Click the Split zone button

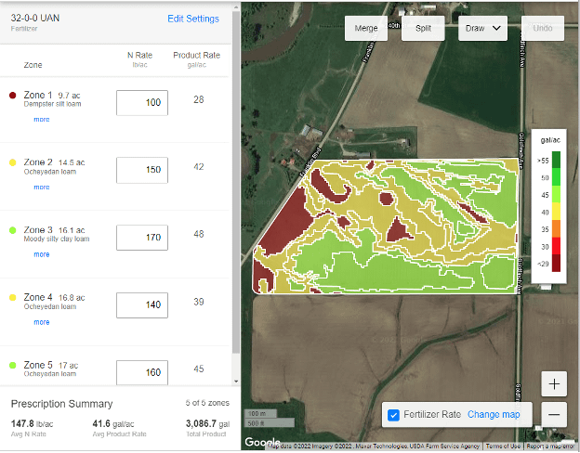pos(423,28)
